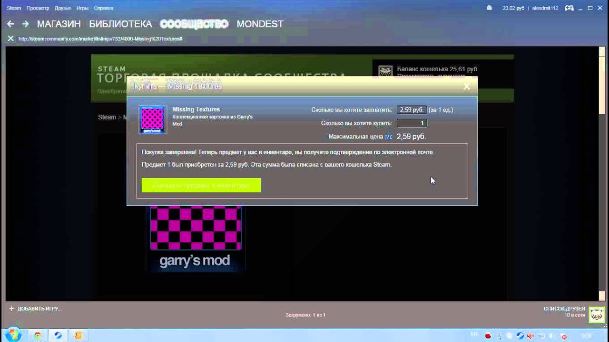Click the Steam icon in the system tray
Image resolution: width=609 pixels, height=342 pixels.
[520, 336]
